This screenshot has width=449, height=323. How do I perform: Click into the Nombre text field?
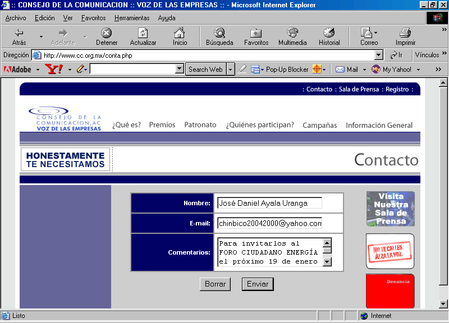(x=269, y=203)
